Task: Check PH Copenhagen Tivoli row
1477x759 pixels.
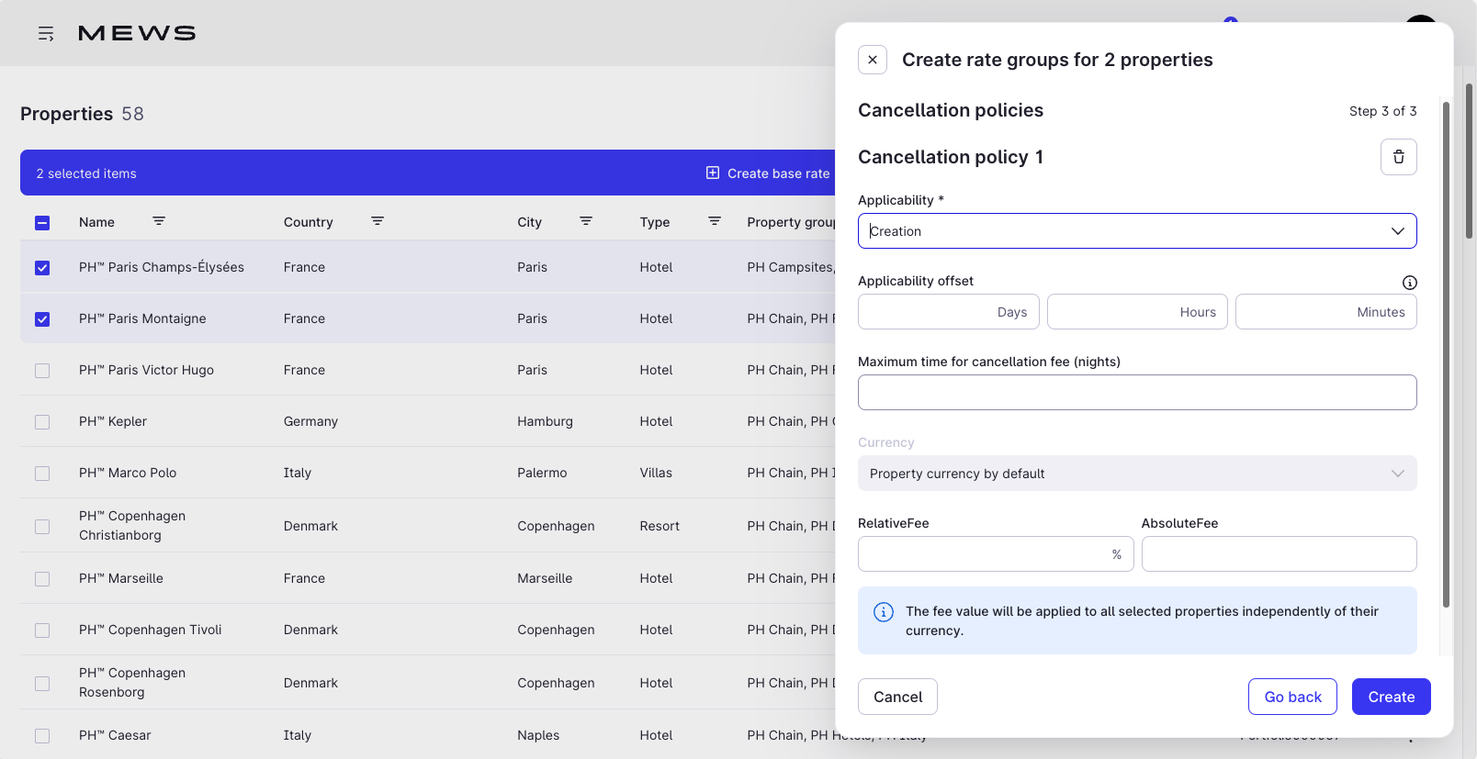Action: tap(42, 631)
